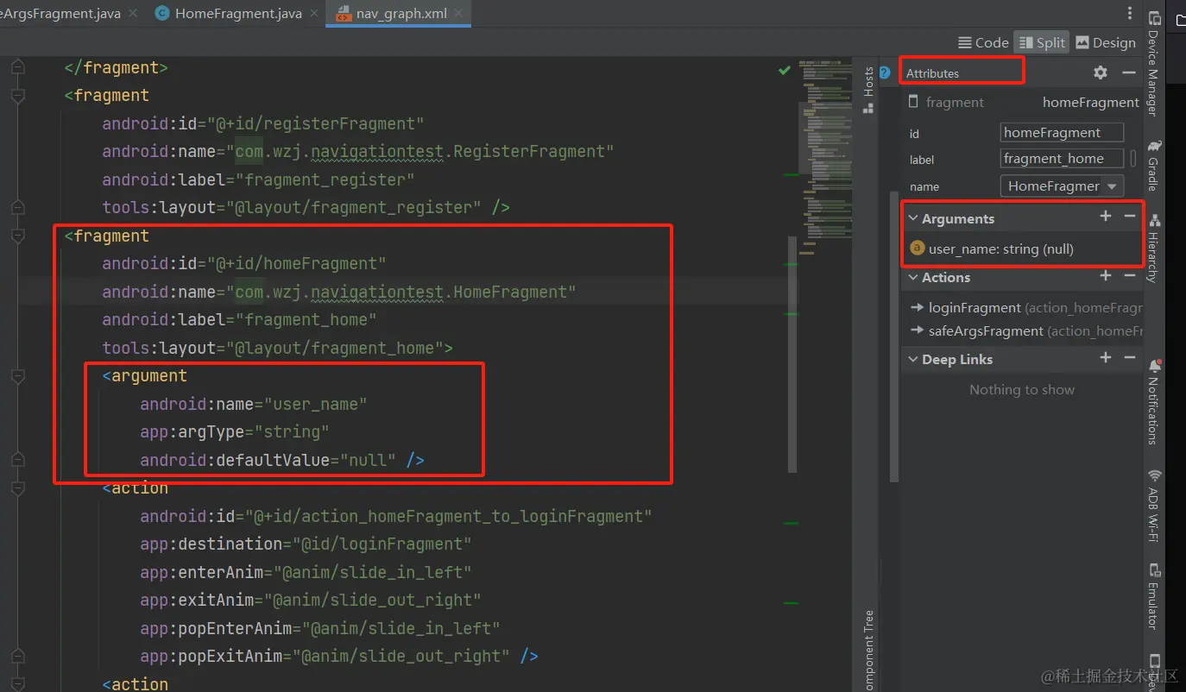Remove the selected argument with minus

pyautogui.click(x=1130, y=217)
